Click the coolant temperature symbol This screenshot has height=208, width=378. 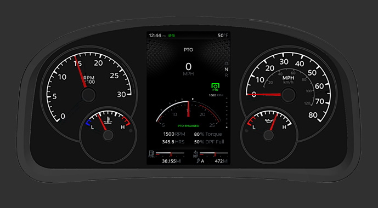click(x=108, y=121)
